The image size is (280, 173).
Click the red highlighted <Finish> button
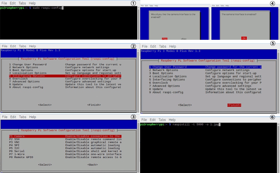[234, 105]
